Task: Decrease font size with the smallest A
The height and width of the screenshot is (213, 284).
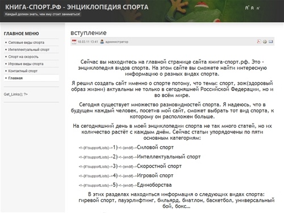Action: [258, 8]
